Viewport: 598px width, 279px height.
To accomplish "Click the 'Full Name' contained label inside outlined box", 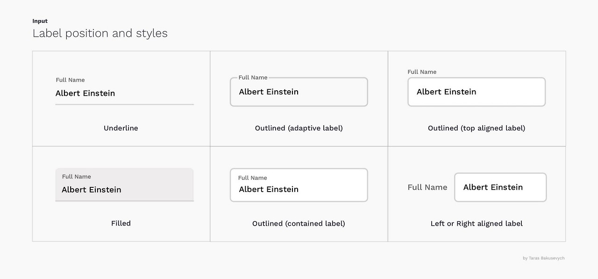I will click(x=253, y=178).
